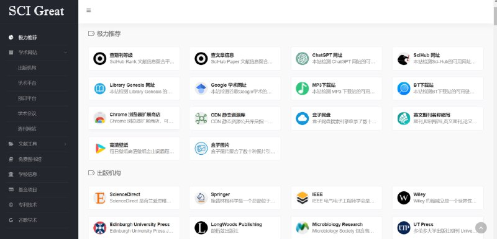The width and height of the screenshot is (497, 239).
Task: Click the SciHub 网址 raven icon
Action: (x=404, y=59)
